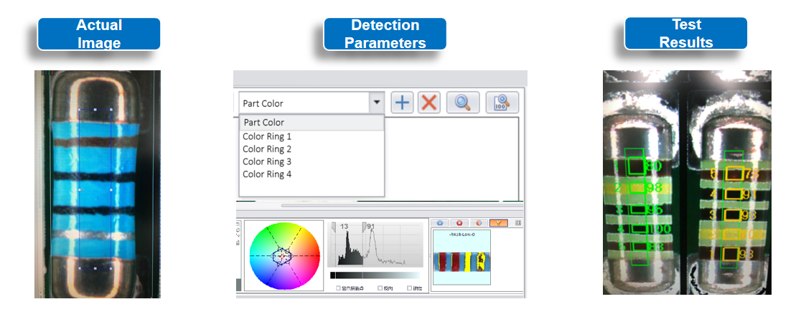Viewport: 806px width, 322px height.
Task: Click the blue cloud icon above thumbnail
Action: (439, 223)
